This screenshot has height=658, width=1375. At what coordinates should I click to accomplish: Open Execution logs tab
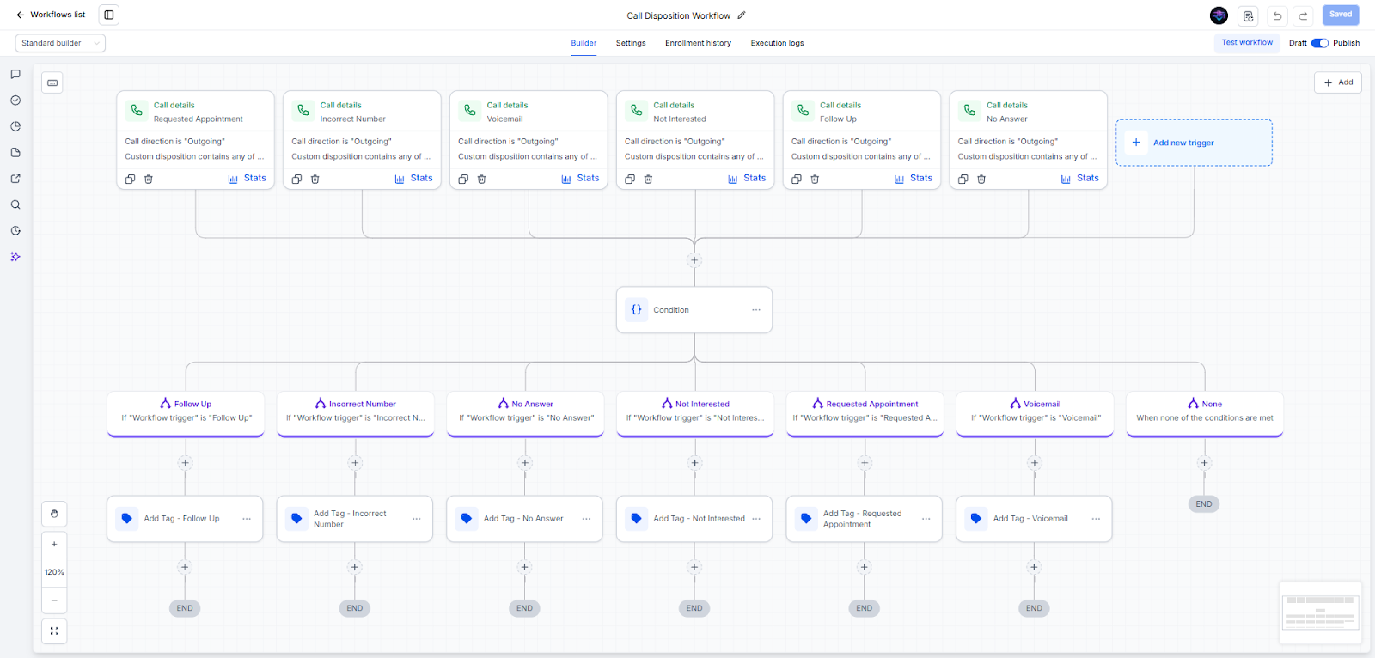(x=777, y=43)
